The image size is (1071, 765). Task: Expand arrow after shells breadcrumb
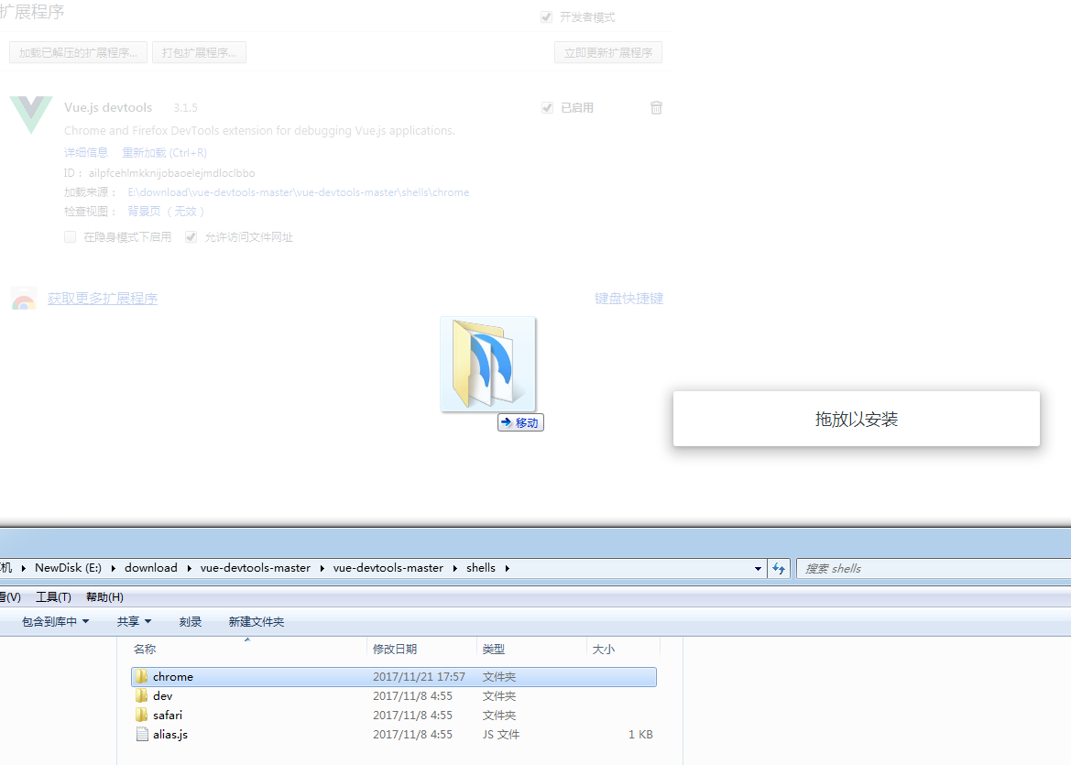507,568
